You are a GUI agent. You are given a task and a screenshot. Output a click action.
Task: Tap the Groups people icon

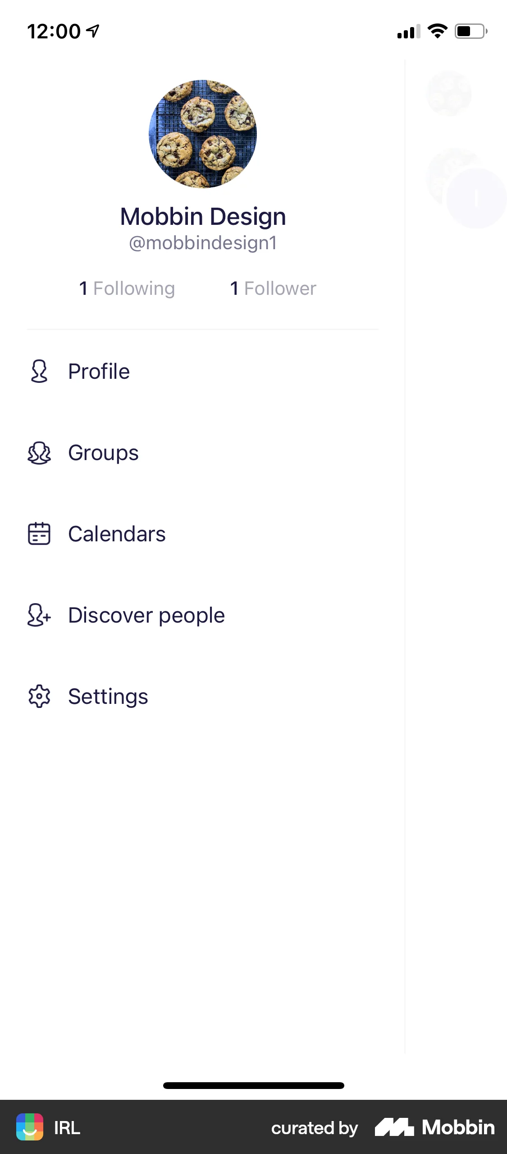pos(39,453)
